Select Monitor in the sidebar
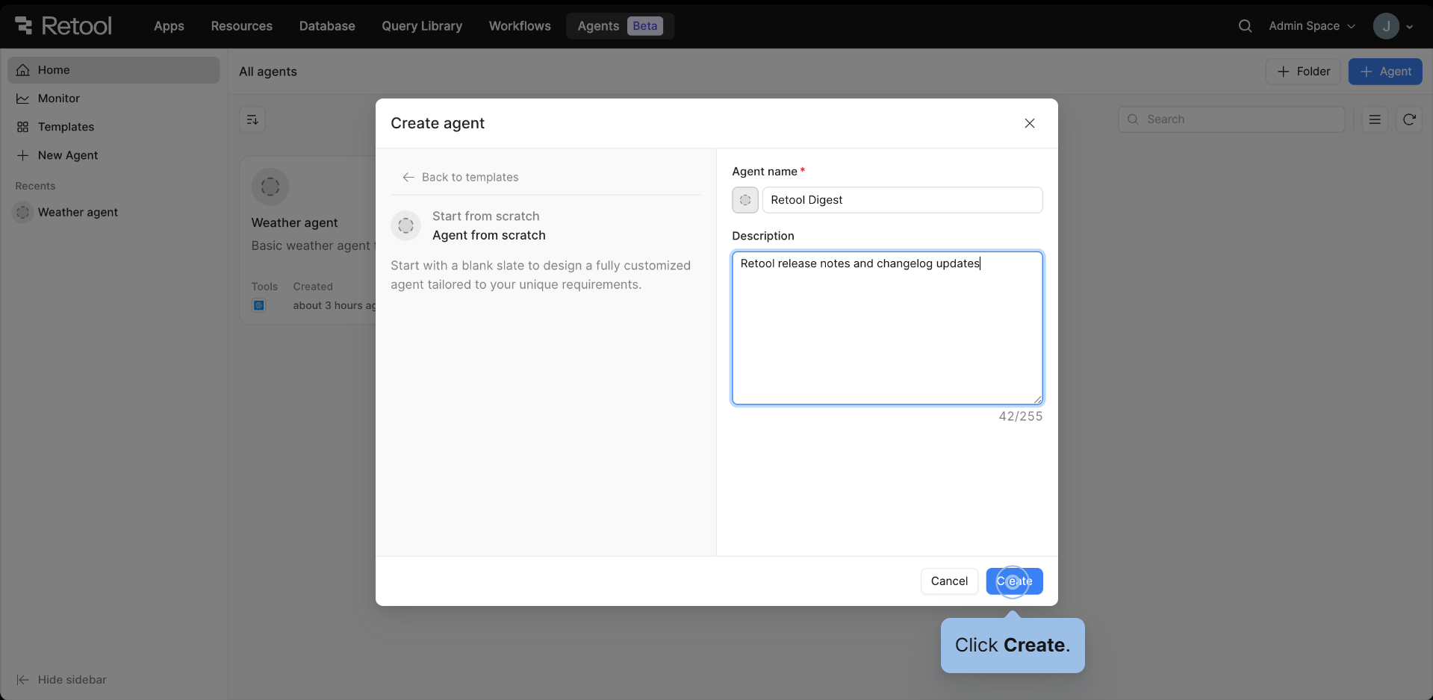 [x=114, y=99]
